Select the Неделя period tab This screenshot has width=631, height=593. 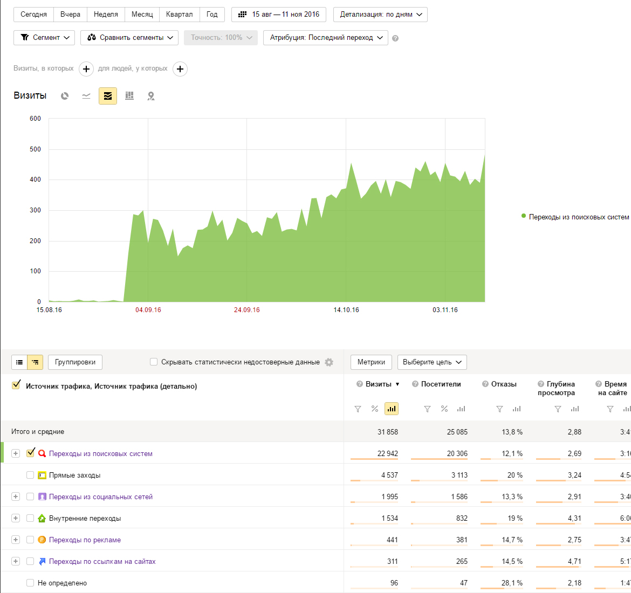coord(106,15)
